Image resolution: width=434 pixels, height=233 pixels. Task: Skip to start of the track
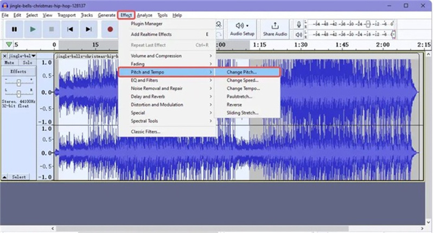70,29
